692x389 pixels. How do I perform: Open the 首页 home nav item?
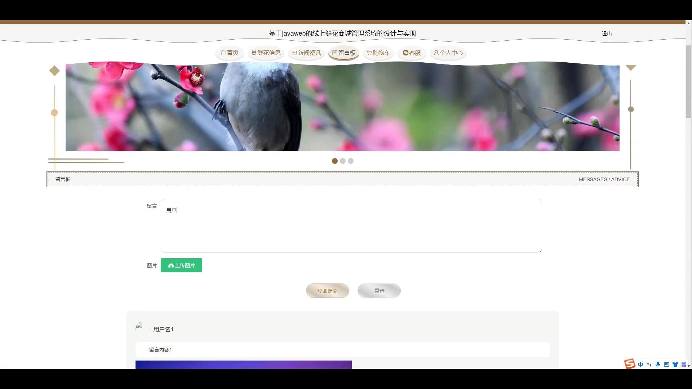(230, 53)
